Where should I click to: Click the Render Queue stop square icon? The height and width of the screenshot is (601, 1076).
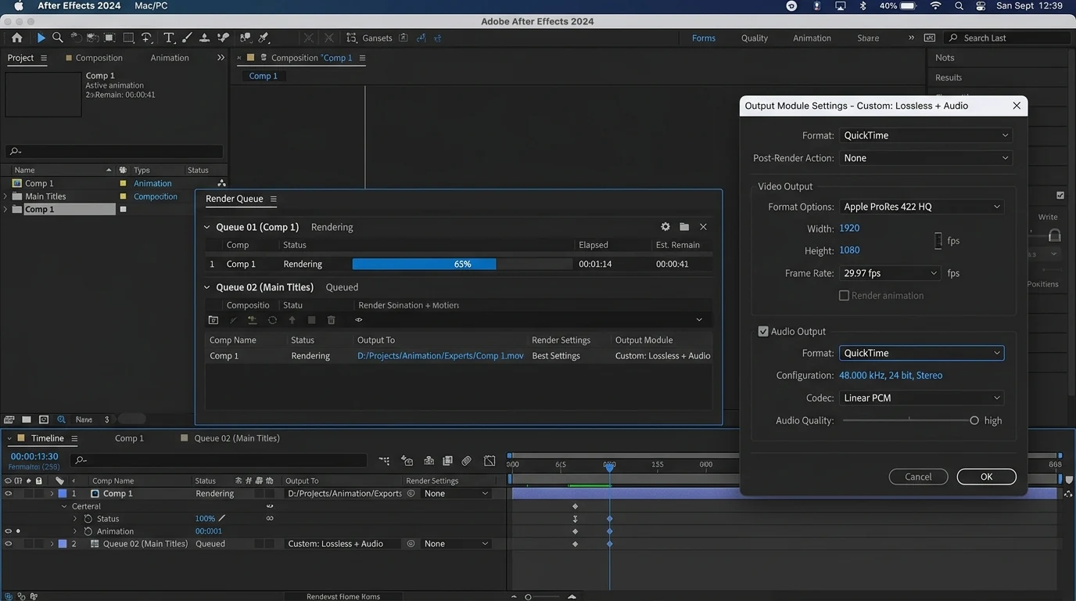point(311,320)
